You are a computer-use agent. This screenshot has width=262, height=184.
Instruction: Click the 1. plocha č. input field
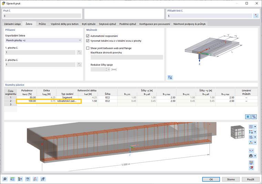[x=40, y=52]
